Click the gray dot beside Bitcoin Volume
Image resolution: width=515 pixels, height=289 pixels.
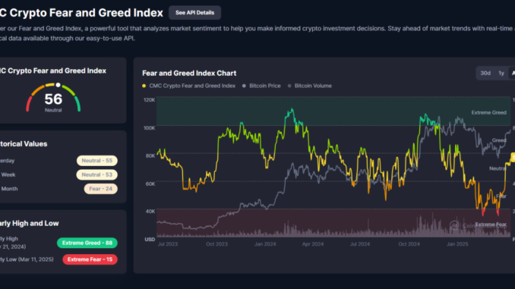click(289, 86)
